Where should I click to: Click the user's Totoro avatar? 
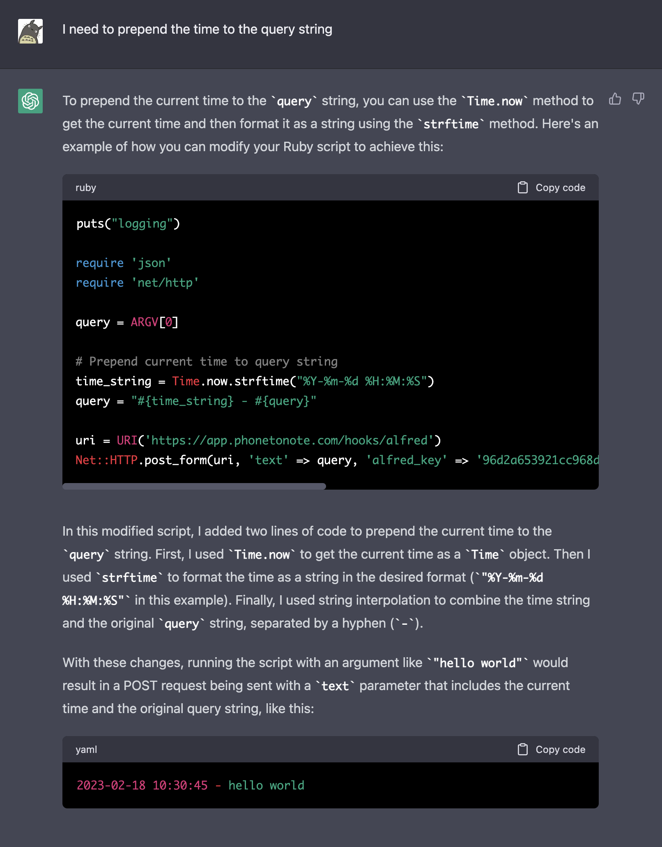point(30,31)
